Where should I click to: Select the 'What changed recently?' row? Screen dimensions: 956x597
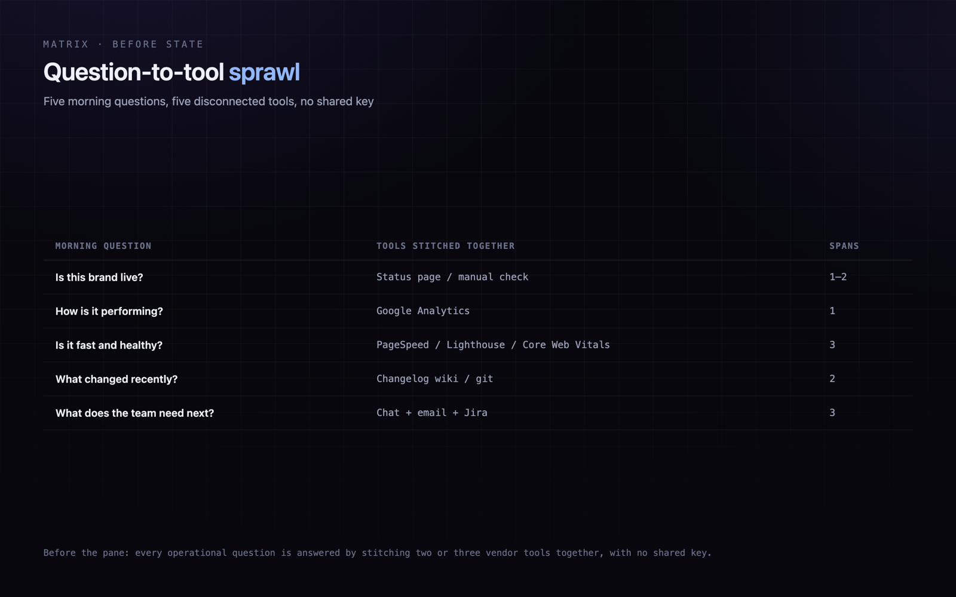(478, 379)
